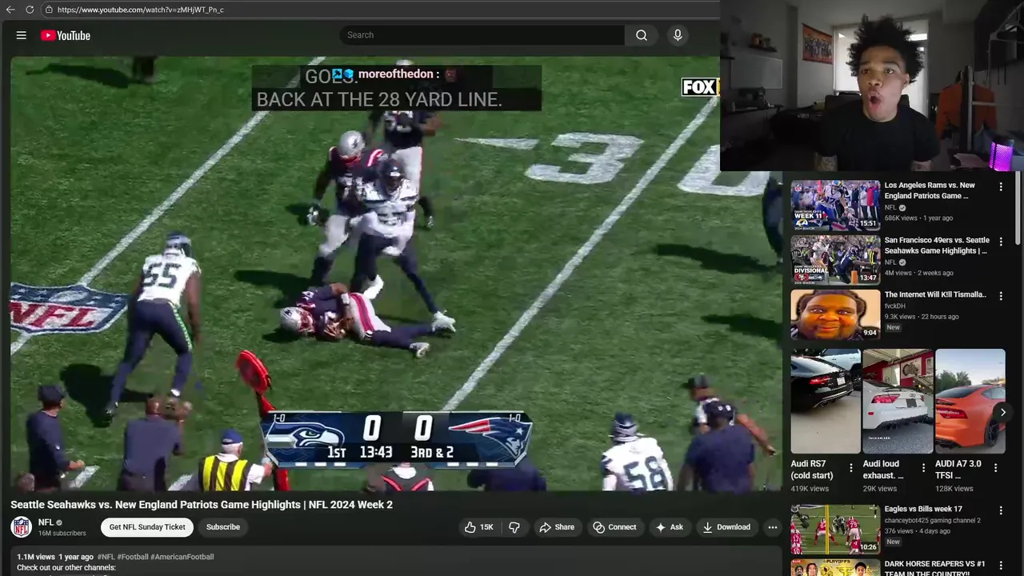Open the fvckDH channel name
Viewport: 1024px width, 576px height.
pos(897,306)
